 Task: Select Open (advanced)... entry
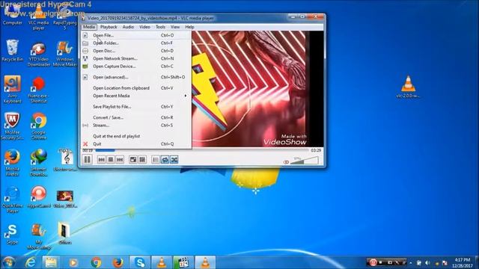pyautogui.click(x=136, y=77)
